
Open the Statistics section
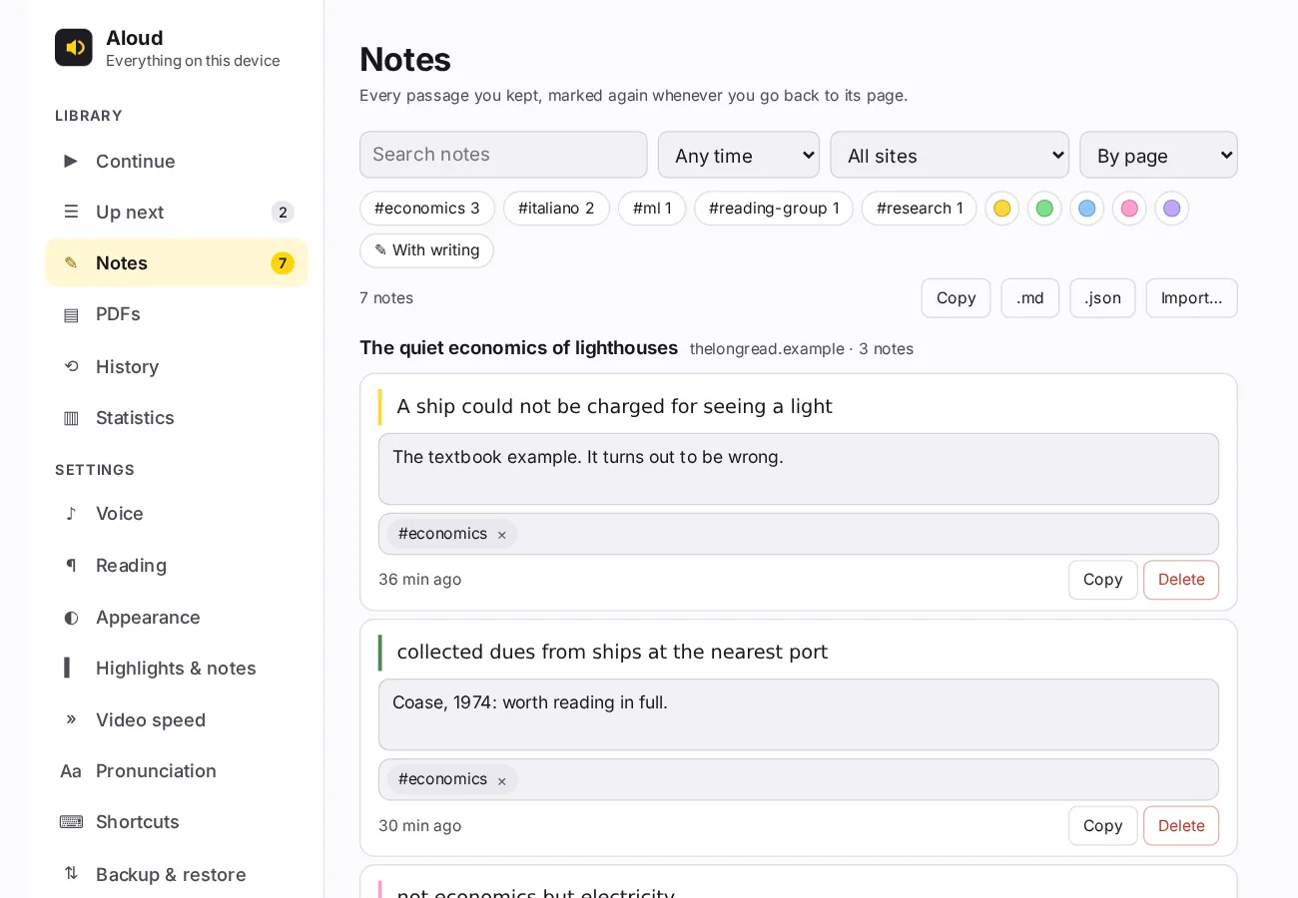[x=177, y=417]
